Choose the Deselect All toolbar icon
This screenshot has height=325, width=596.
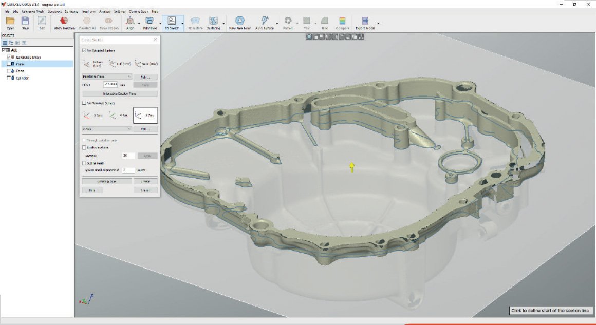tap(87, 23)
